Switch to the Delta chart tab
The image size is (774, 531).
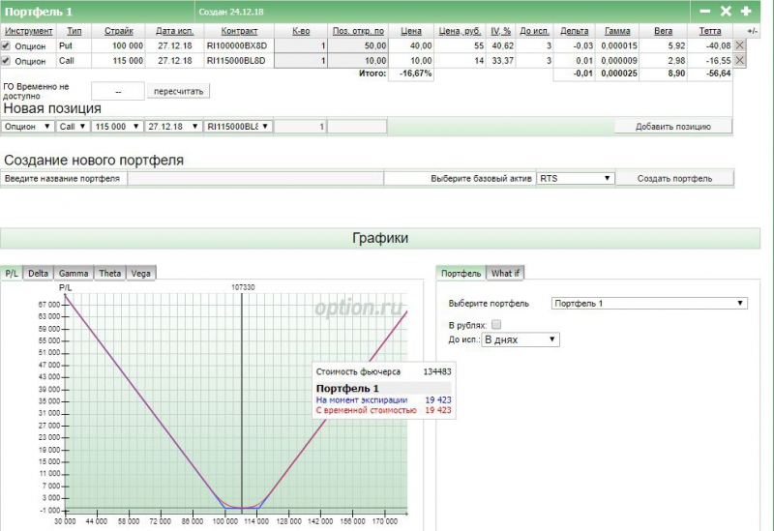tap(38, 273)
